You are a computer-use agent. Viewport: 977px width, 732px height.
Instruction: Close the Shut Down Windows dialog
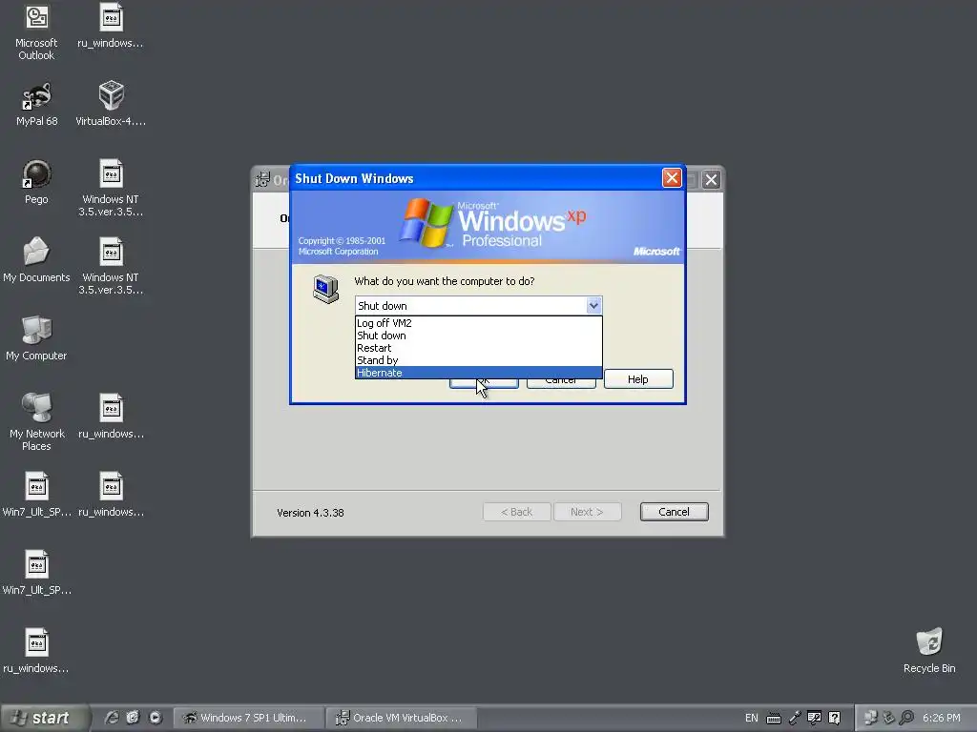[672, 178]
